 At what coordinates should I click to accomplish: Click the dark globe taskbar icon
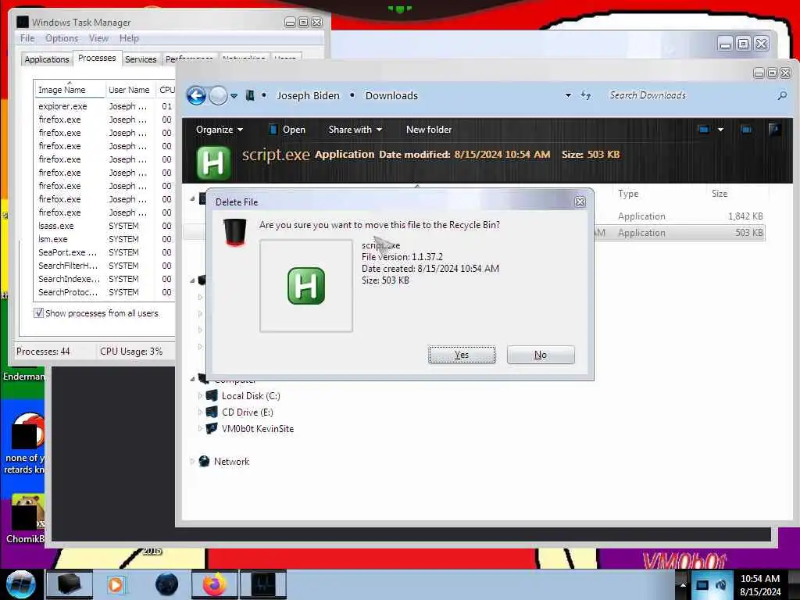[x=167, y=584]
